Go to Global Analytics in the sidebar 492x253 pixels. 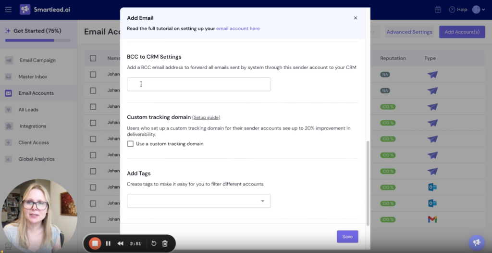click(x=37, y=159)
